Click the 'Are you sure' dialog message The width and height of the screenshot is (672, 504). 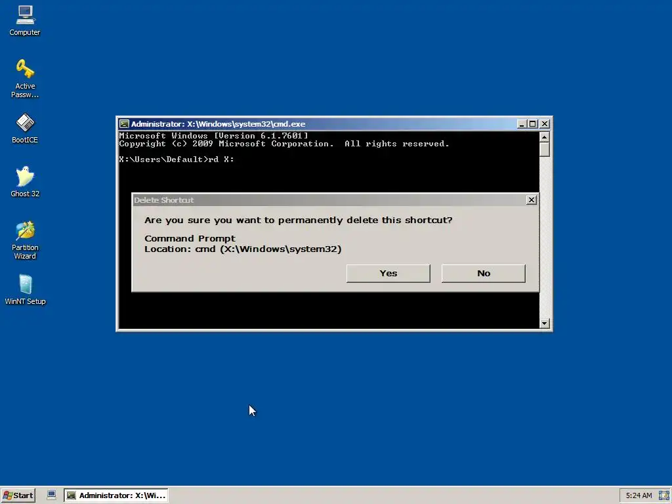point(299,220)
